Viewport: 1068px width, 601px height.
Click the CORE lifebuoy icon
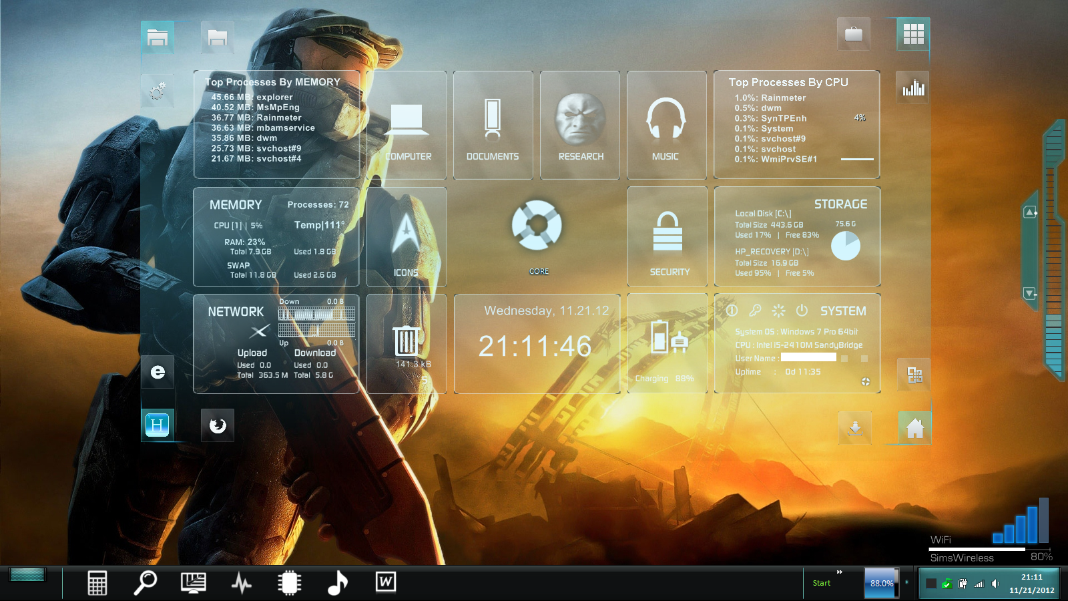point(537,225)
